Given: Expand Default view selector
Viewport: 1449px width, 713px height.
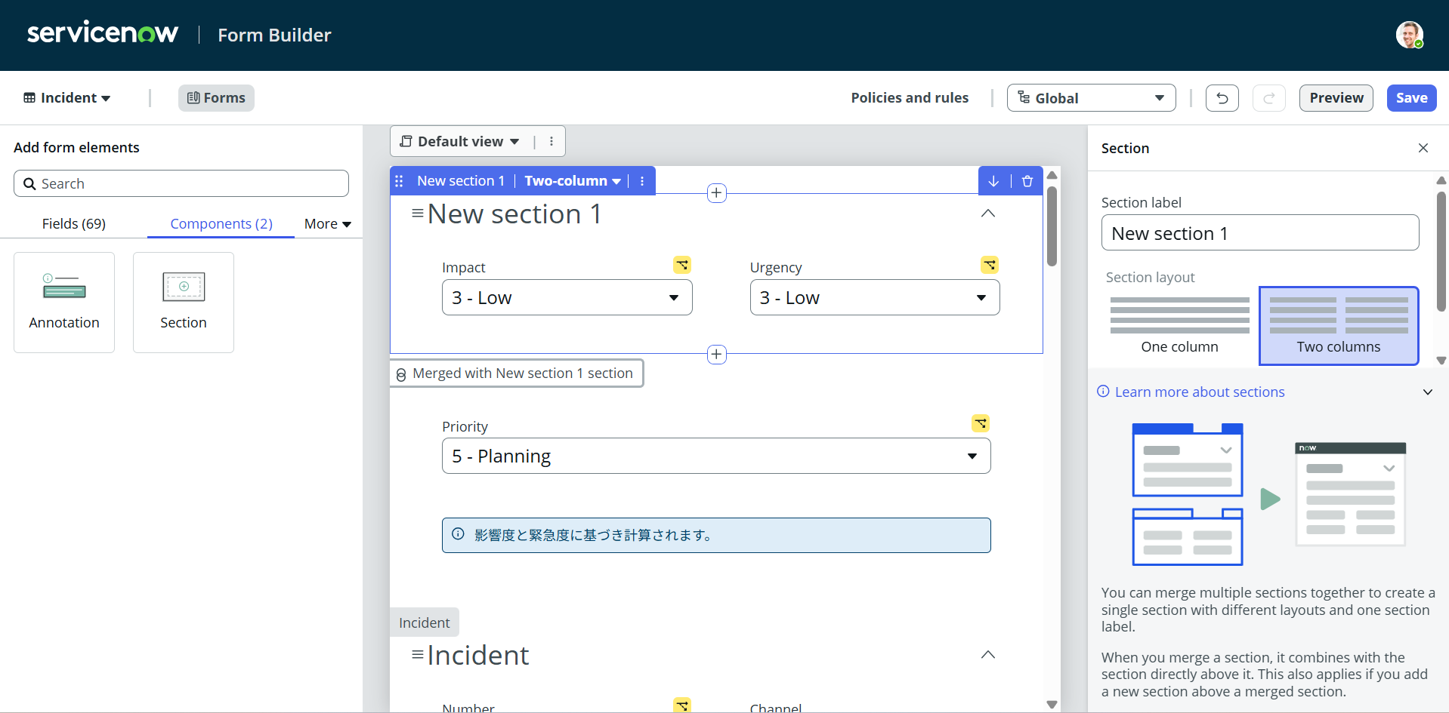Looking at the screenshot, I should 459,142.
